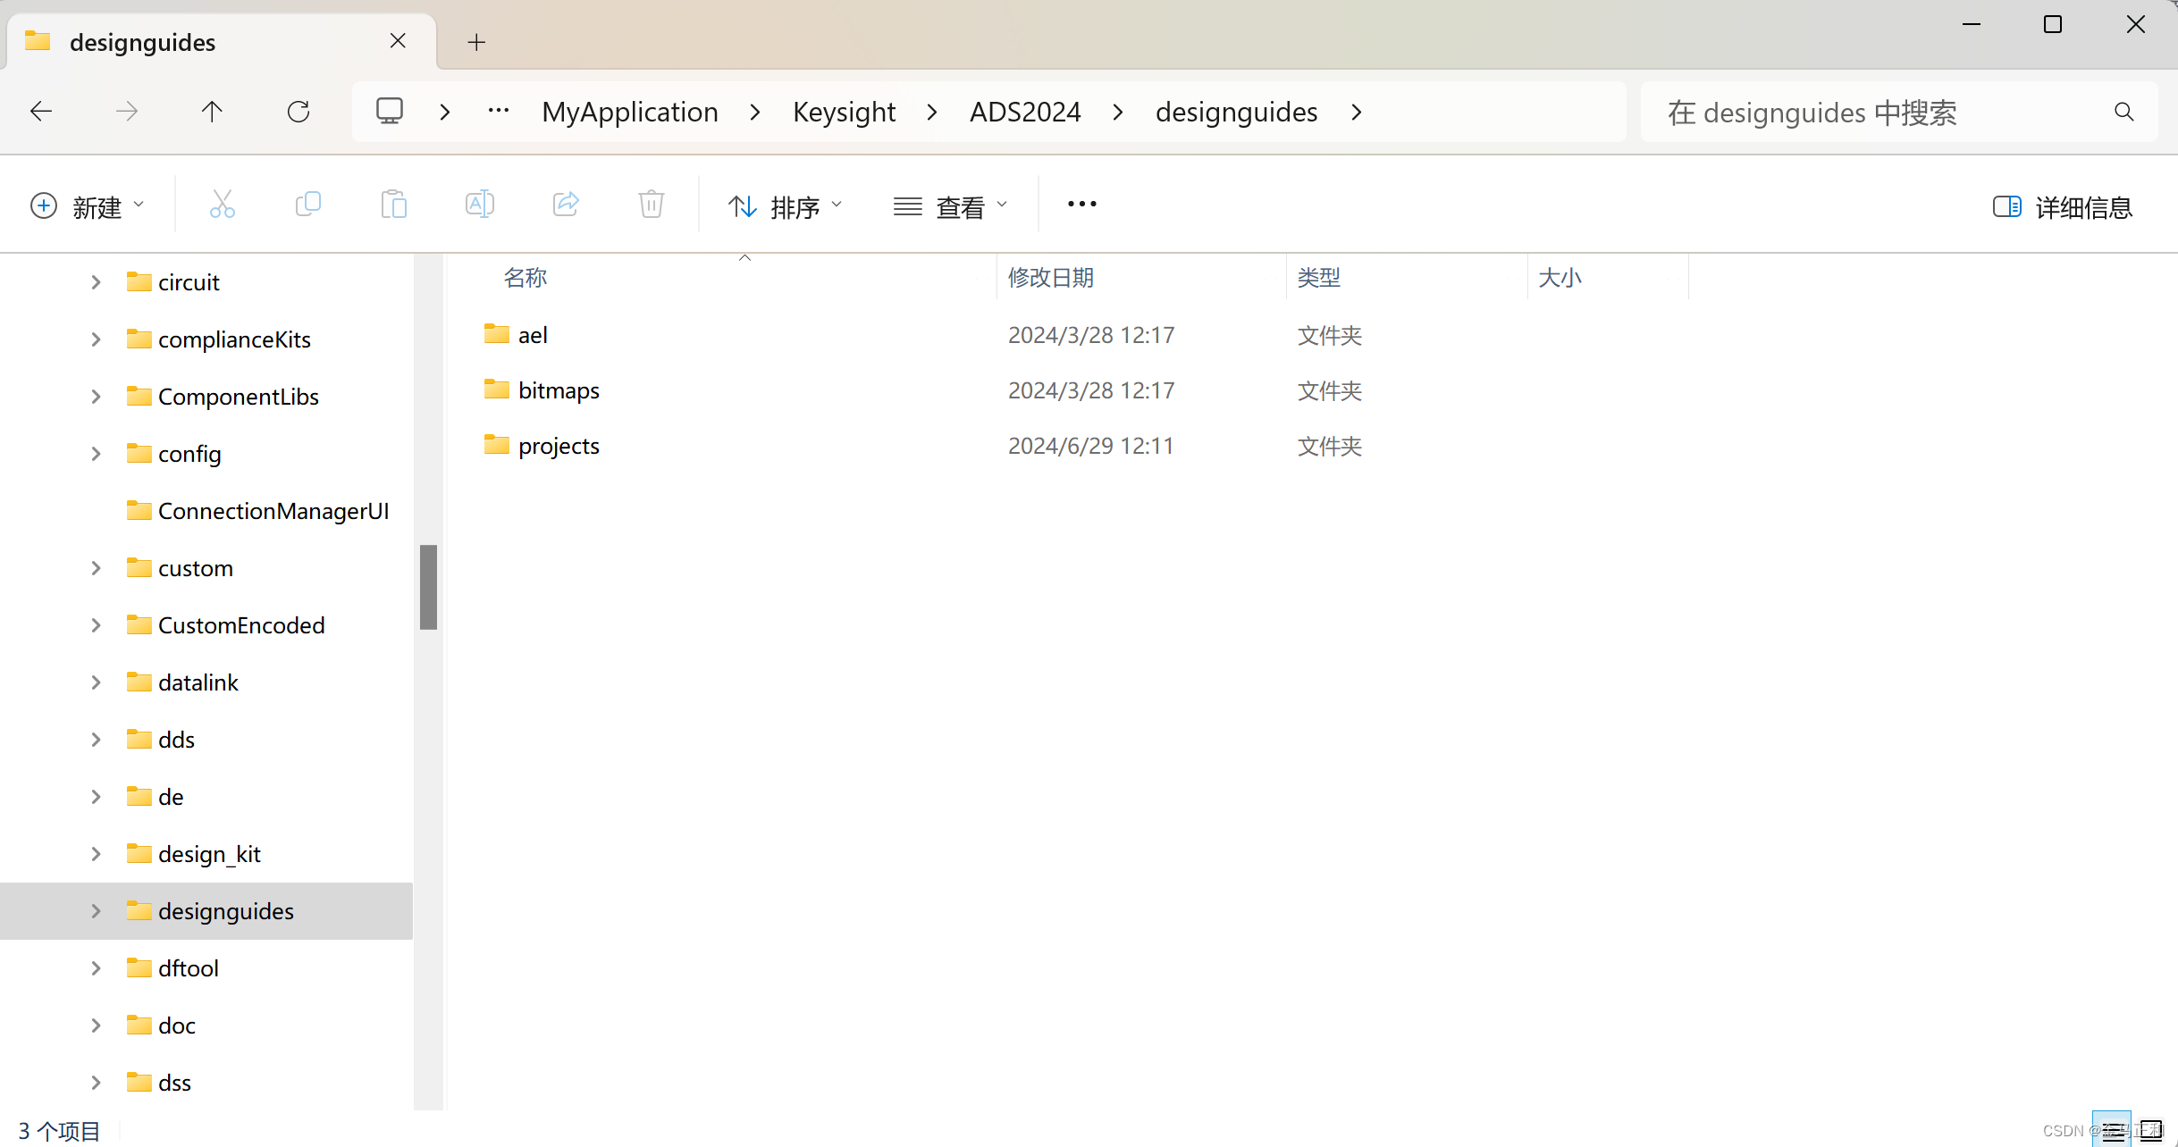This screenshot has width=2178, height=1147.
Task: Expand the circuit folder in sidebar
Action: (x=96, y=281)
